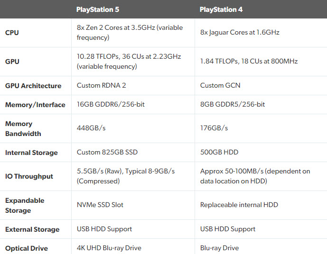Select the '500GB HDD' cell
This screenshot has height=254, width=327.
[x=219, y=153]
